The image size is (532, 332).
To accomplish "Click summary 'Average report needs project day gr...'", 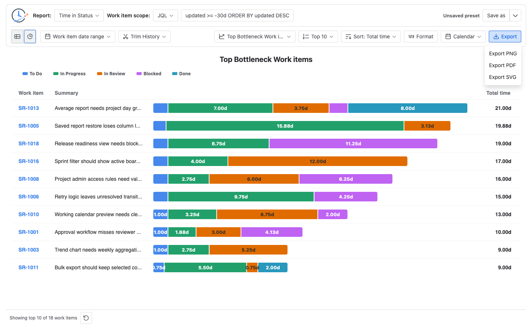I will pyautogui.click(x=98, y=108).
